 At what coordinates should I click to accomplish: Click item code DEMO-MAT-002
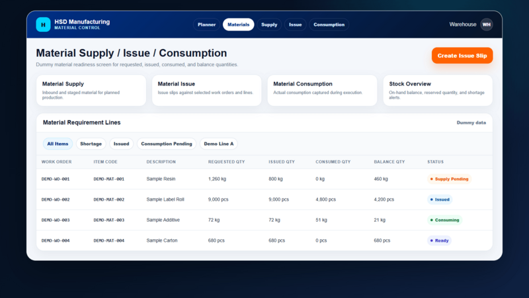[108, 200]
